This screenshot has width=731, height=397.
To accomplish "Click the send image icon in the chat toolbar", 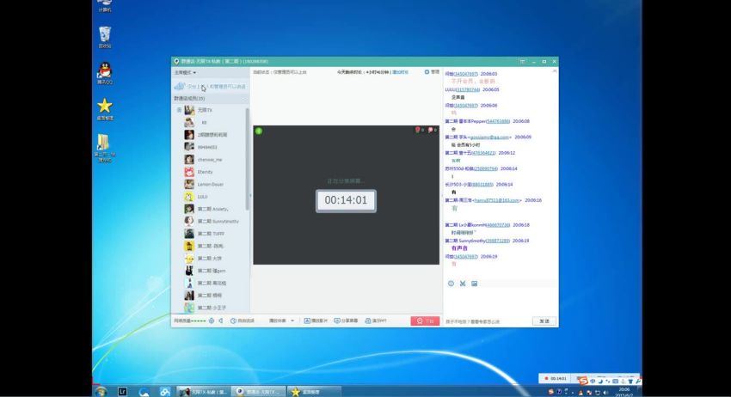I will [x=474, y=284].
